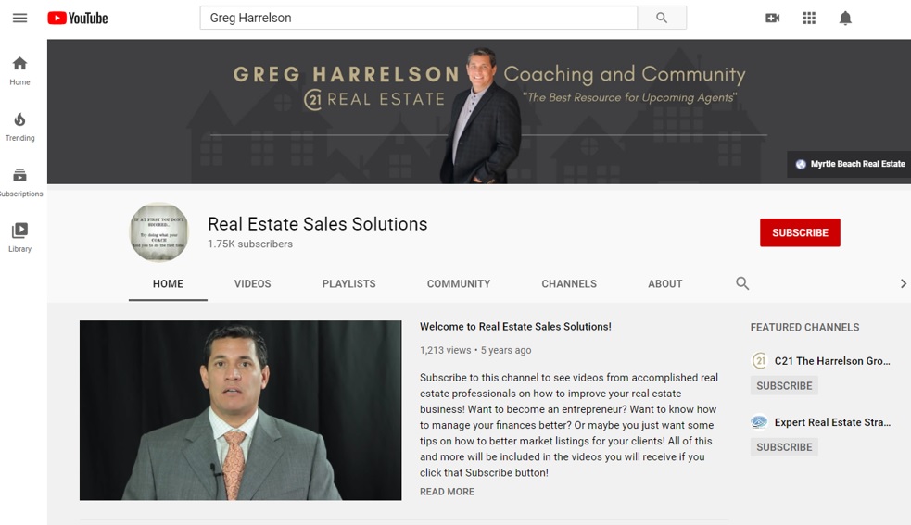Click the YouTube logo
The image size is (911, 525).
coord(78,18)
